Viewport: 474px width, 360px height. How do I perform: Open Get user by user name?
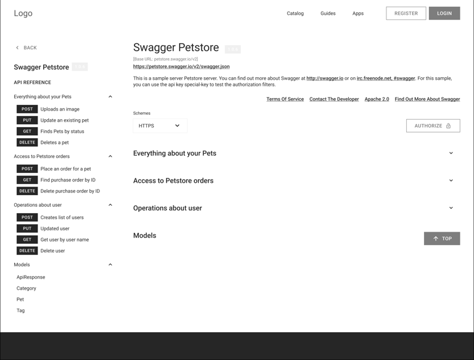[x=65, y=240]
